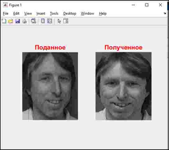169x150 pixels.
Task: Select the right face image under Полученное
Action: (124, 86)
